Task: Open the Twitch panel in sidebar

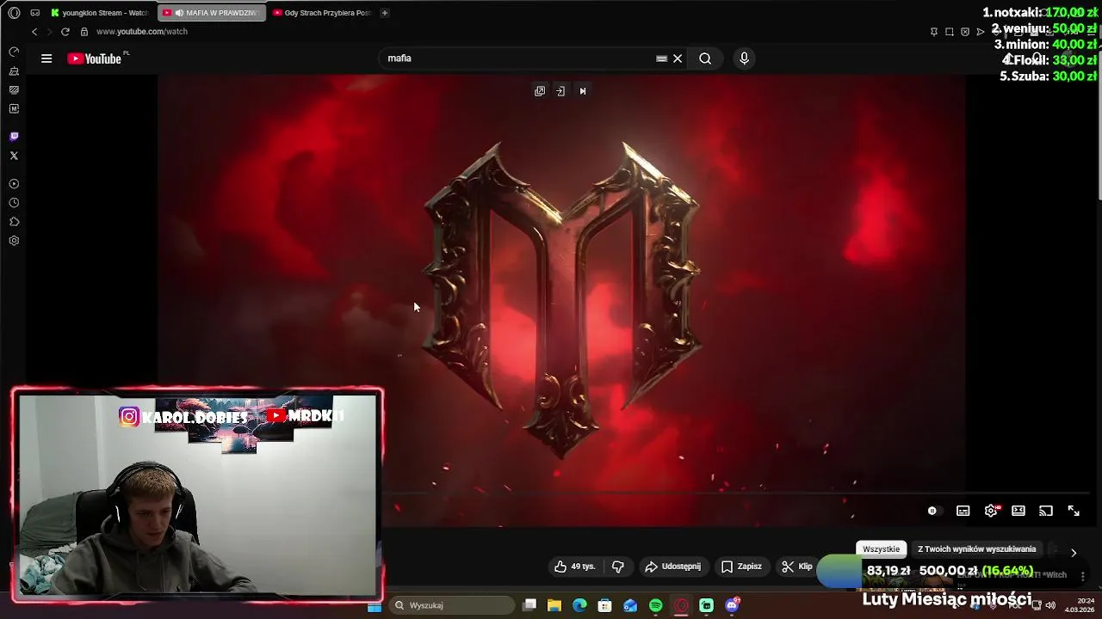Action: click(14, 137)
